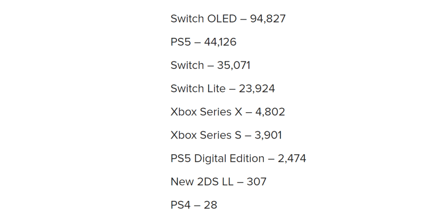Click the New 2DS LL entry
This screenshot has width=445, height=219.
click(218, 182)
